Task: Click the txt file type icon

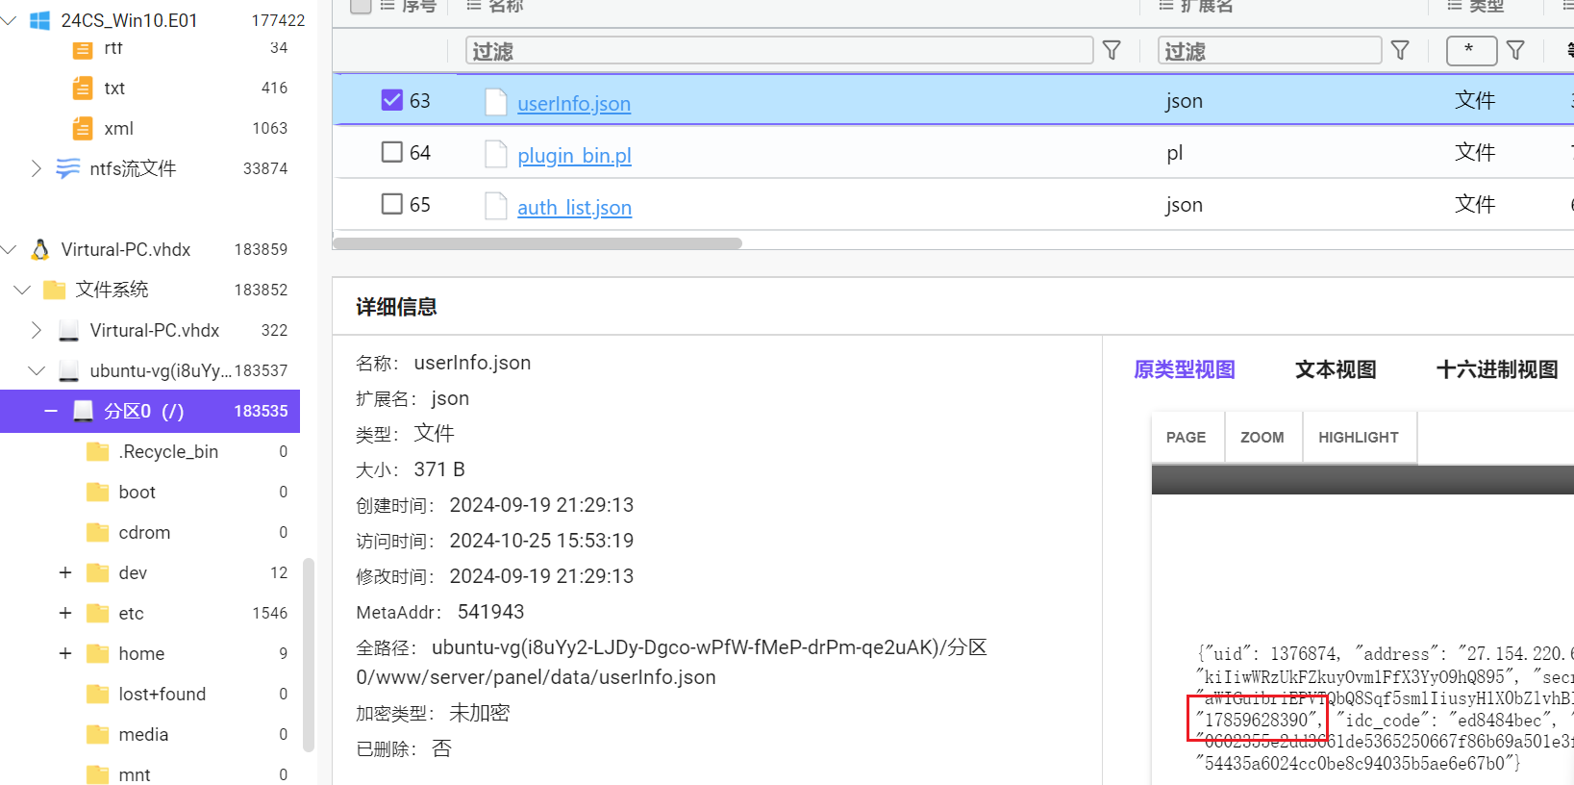Action: (83, 89)
